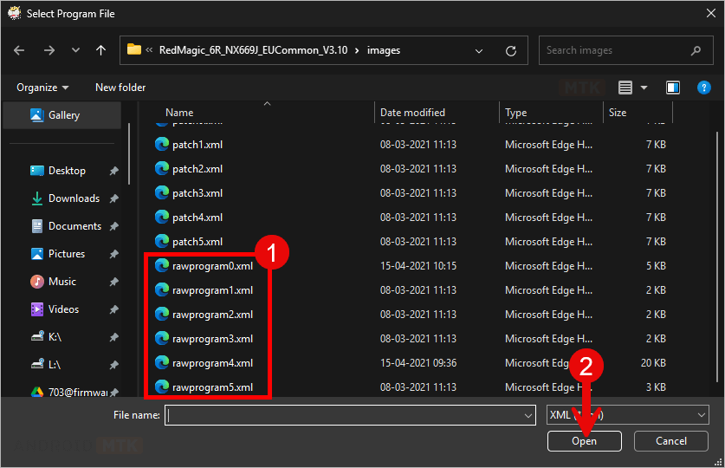Select the patch3.xml file
This screenshot has height=468, width=725.
(197, 193)
